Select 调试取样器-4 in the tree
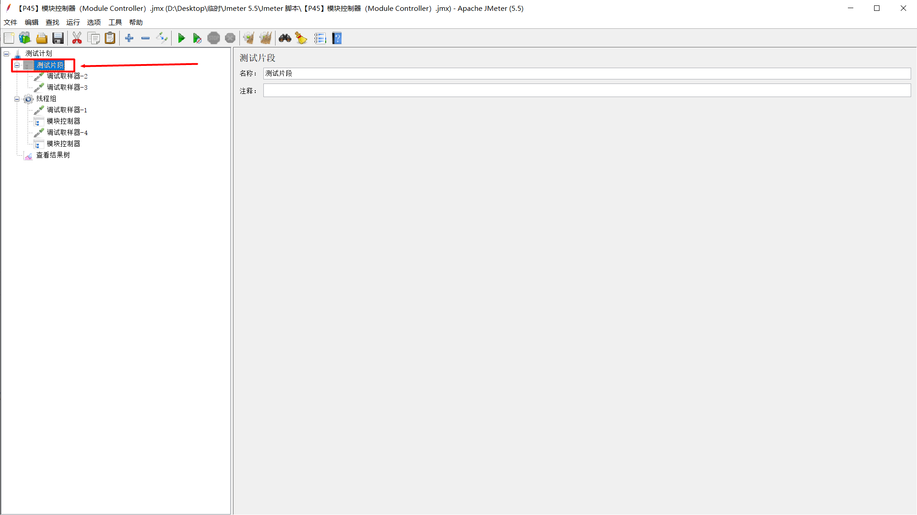 point(67,133)
